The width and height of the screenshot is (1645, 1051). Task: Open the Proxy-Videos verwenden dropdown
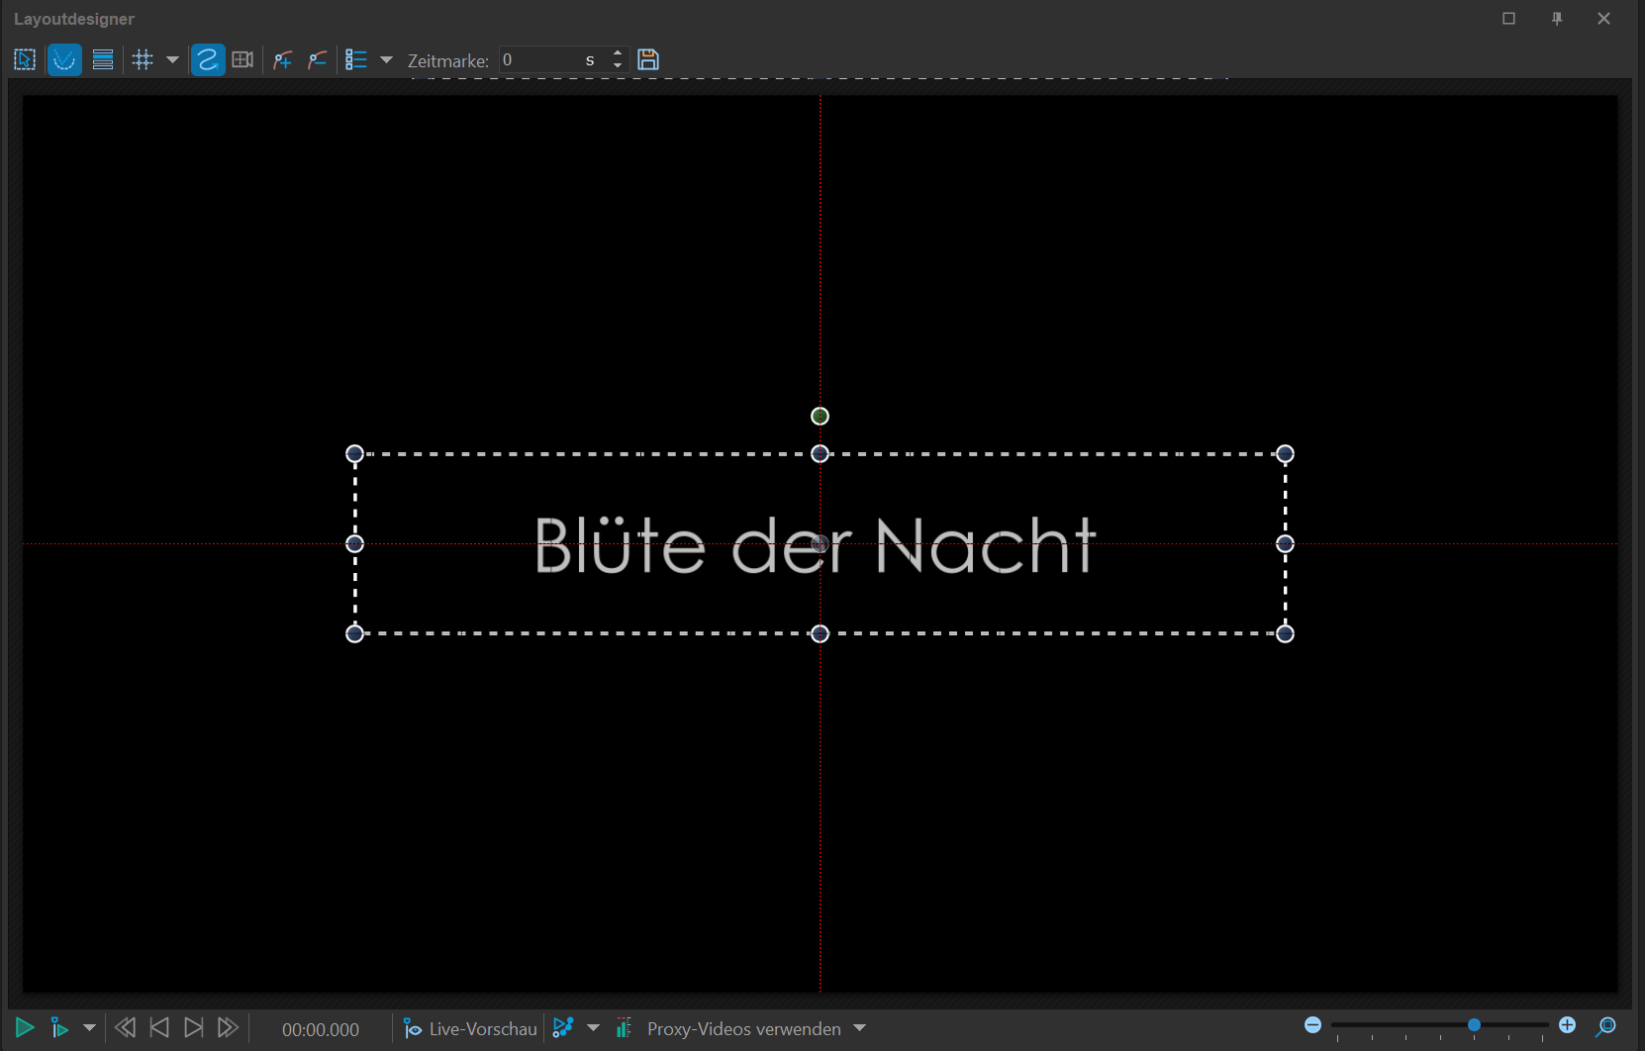tap(860, 1028)
